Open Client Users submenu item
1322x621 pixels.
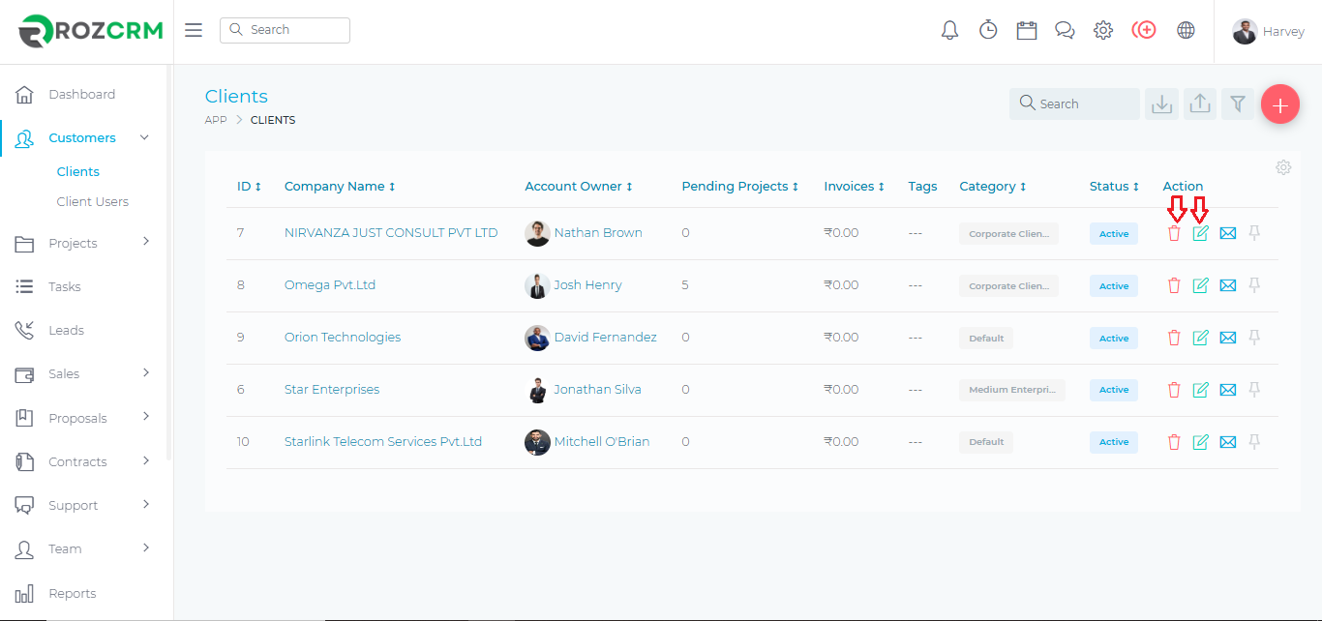click(93, 201)
